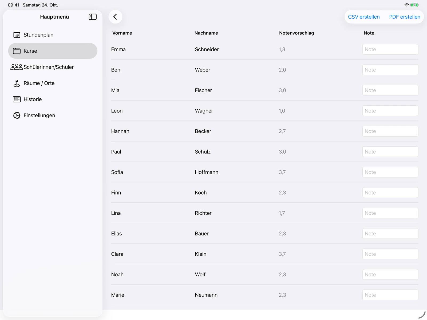The image size is (427, 320).
Task: Select the surname Hoffmann
Action: tap(207, 172)
